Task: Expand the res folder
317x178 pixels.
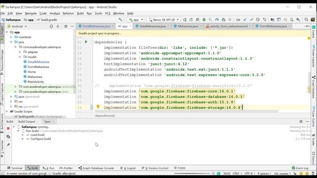Action: click(x=11, y=101)
